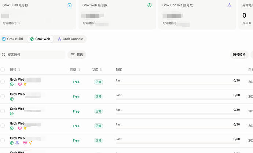Click the Grok Build 账号数 card title
The image size is (253, 153).
tap(15, 5)
